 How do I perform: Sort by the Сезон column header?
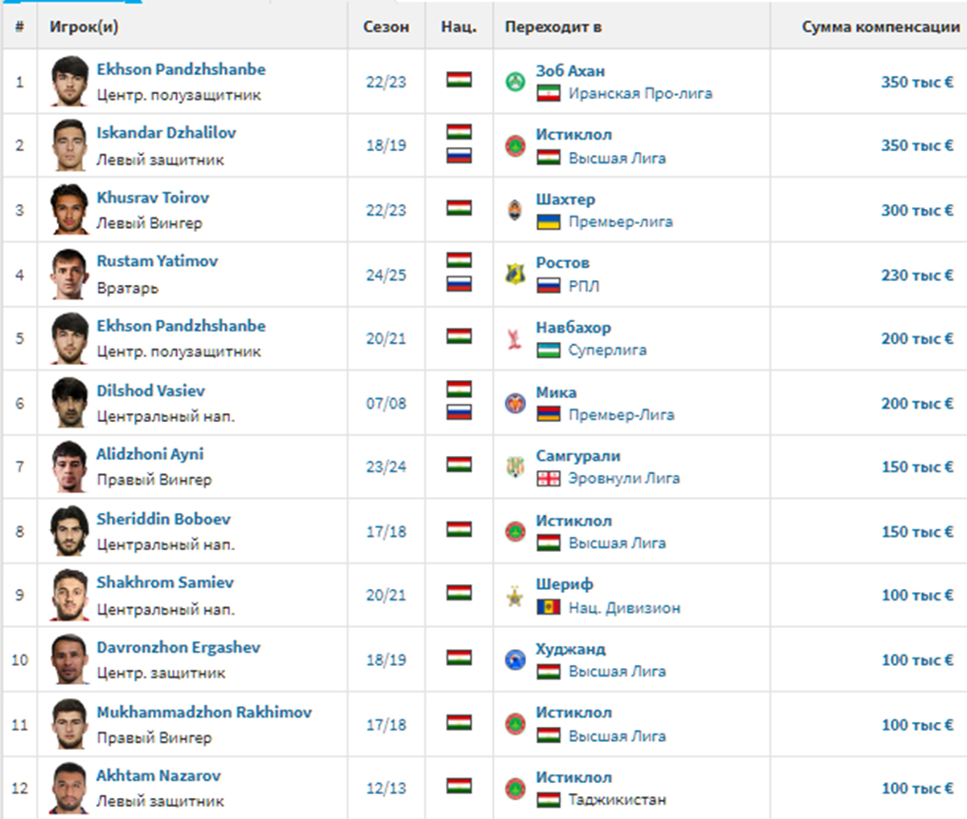(386, 28)
